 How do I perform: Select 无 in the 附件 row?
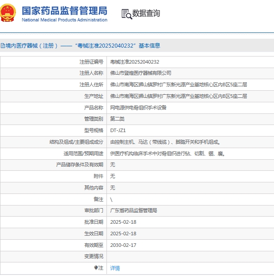coord(113,176)
